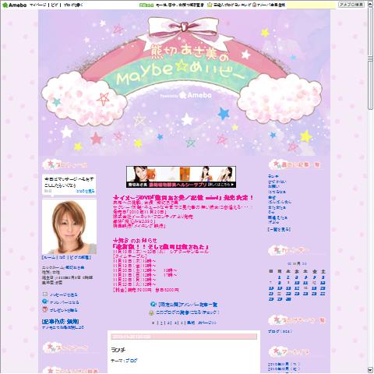Open the image DVD release announcement heading
The image size is (374, 374).
coord(183,198)
